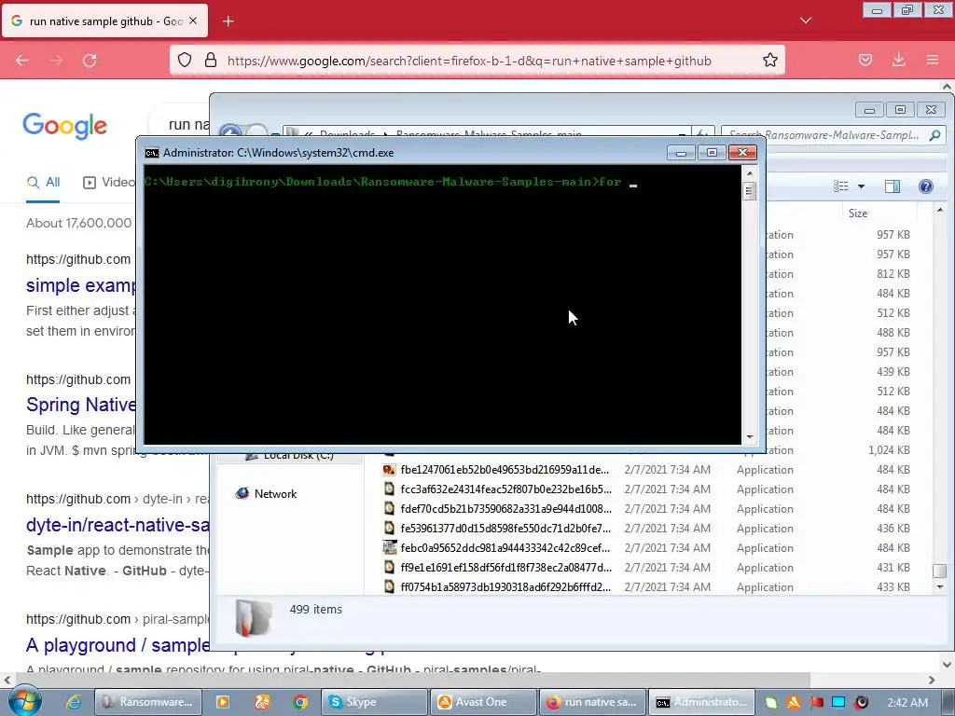This screenshot has width=955, height=716.
Task: List all Firefox tabs via chevron
Action: point(805,21)
